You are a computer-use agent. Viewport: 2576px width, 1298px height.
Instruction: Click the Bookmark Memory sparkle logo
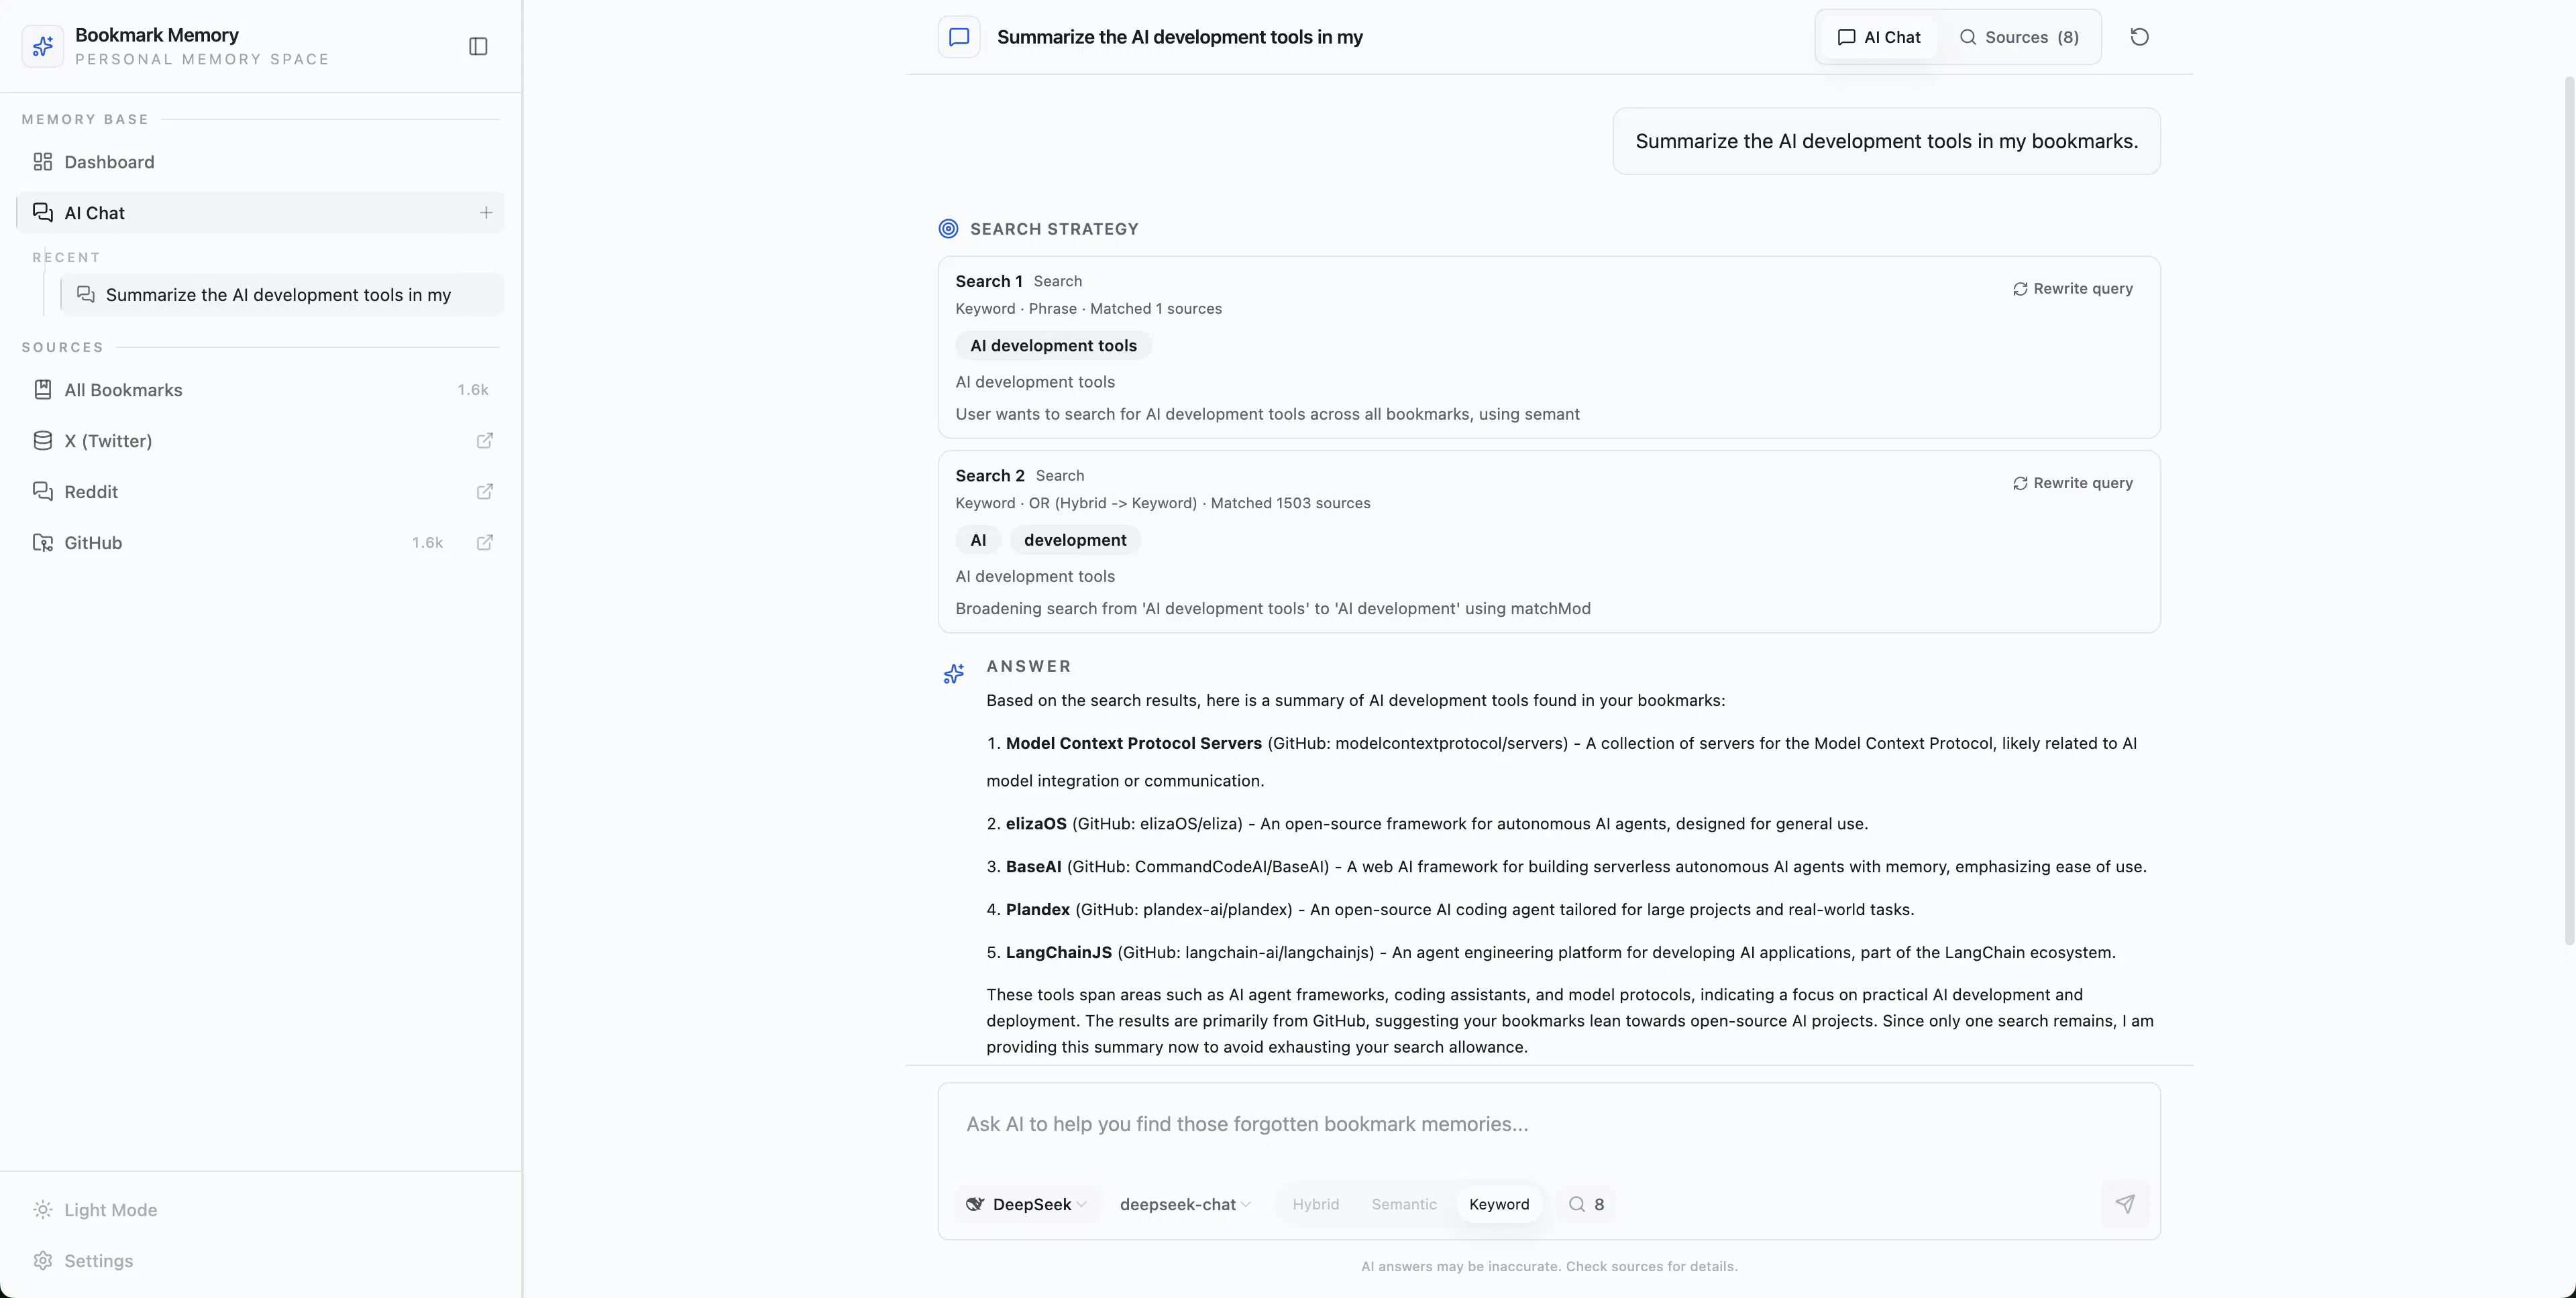[43, 46]
